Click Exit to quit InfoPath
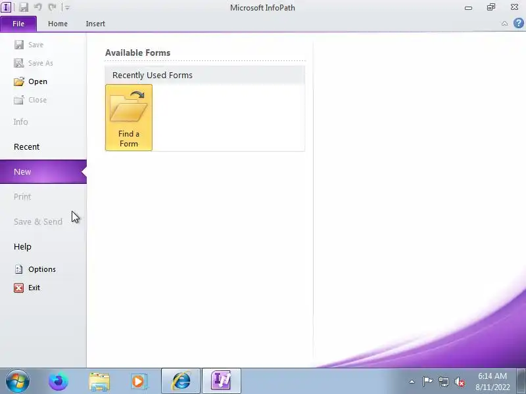 [27, 288]
